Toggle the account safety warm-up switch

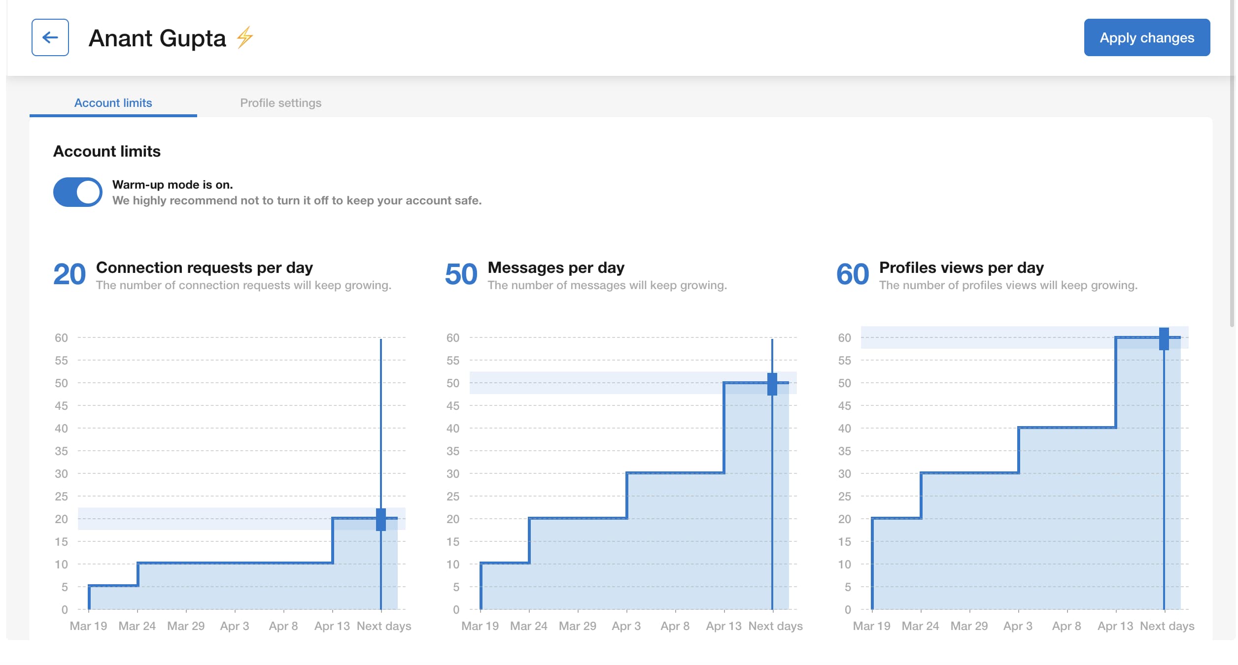pos(76,192)
